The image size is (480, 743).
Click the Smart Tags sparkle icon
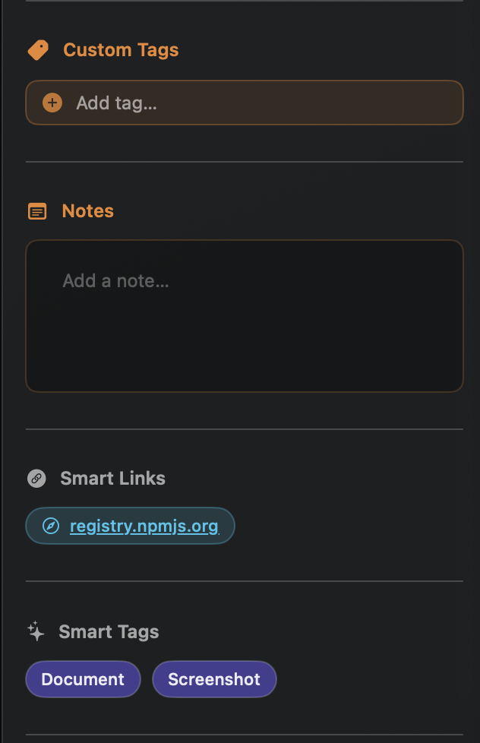pos(36,631)
